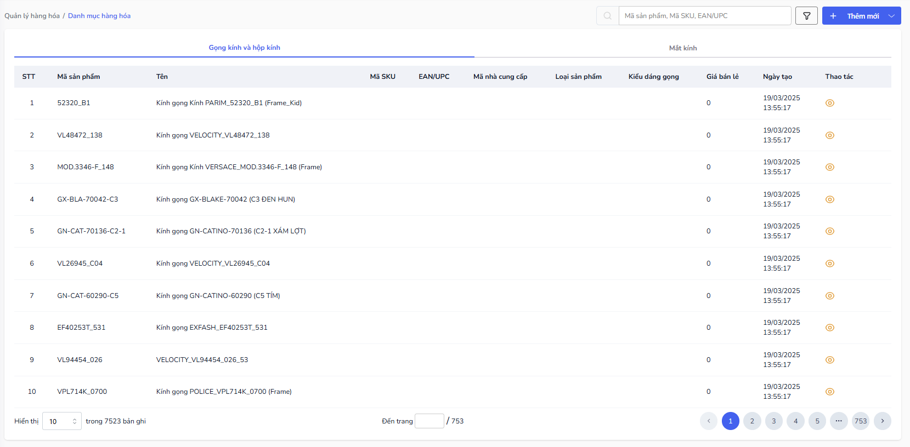The width and height of the screenshot is (910, 447).
Task: Switch to the Mắt kính tab
Action: (x=682, y=48)
